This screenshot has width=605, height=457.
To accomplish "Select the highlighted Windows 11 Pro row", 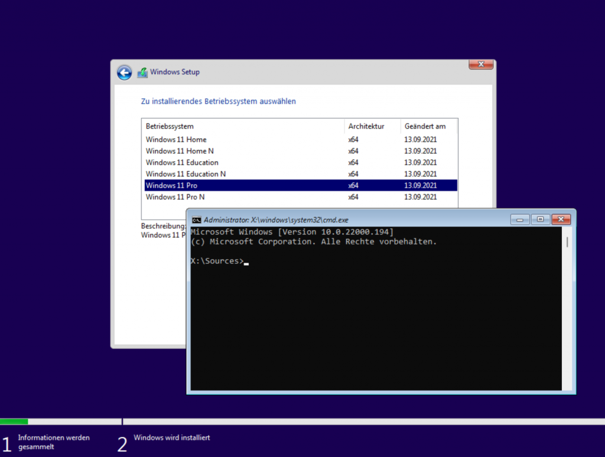I will pyautogui.click(x=301, y=185).
